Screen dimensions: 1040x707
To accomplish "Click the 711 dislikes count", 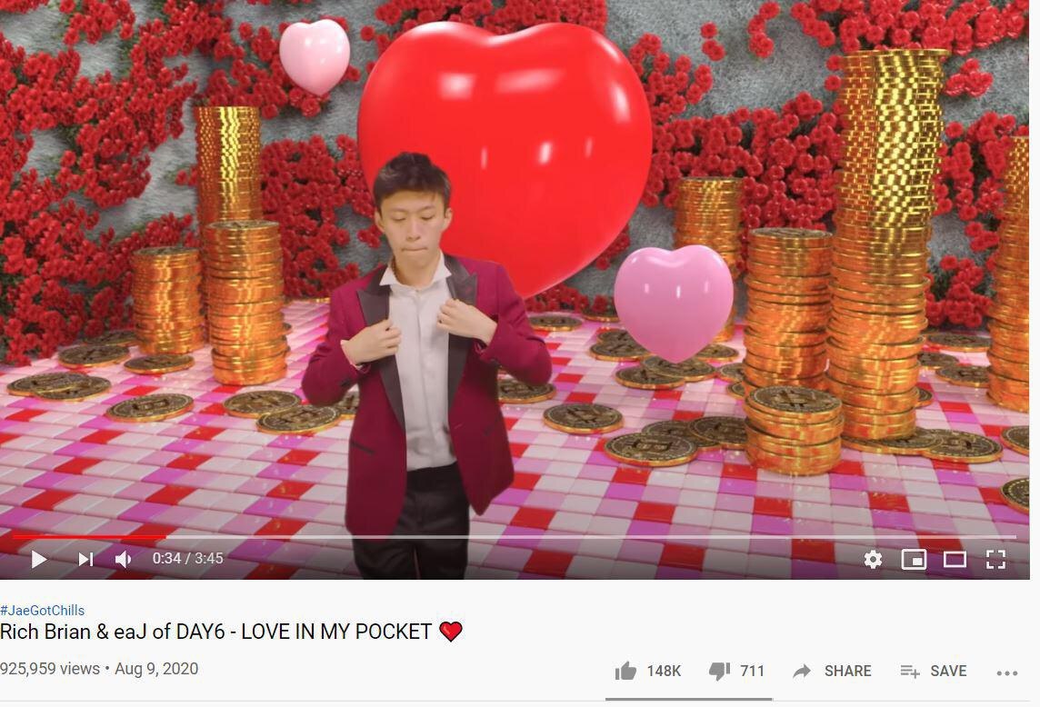I will [752, 672].
